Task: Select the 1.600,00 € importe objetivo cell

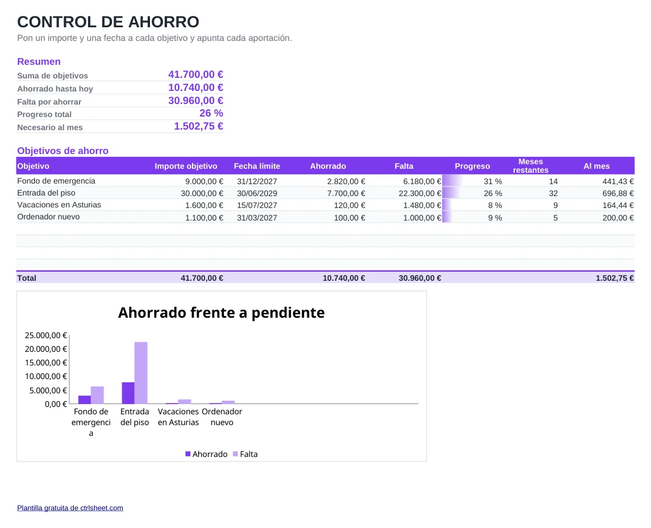Action: pyautogui.click(x=204, y=206)
